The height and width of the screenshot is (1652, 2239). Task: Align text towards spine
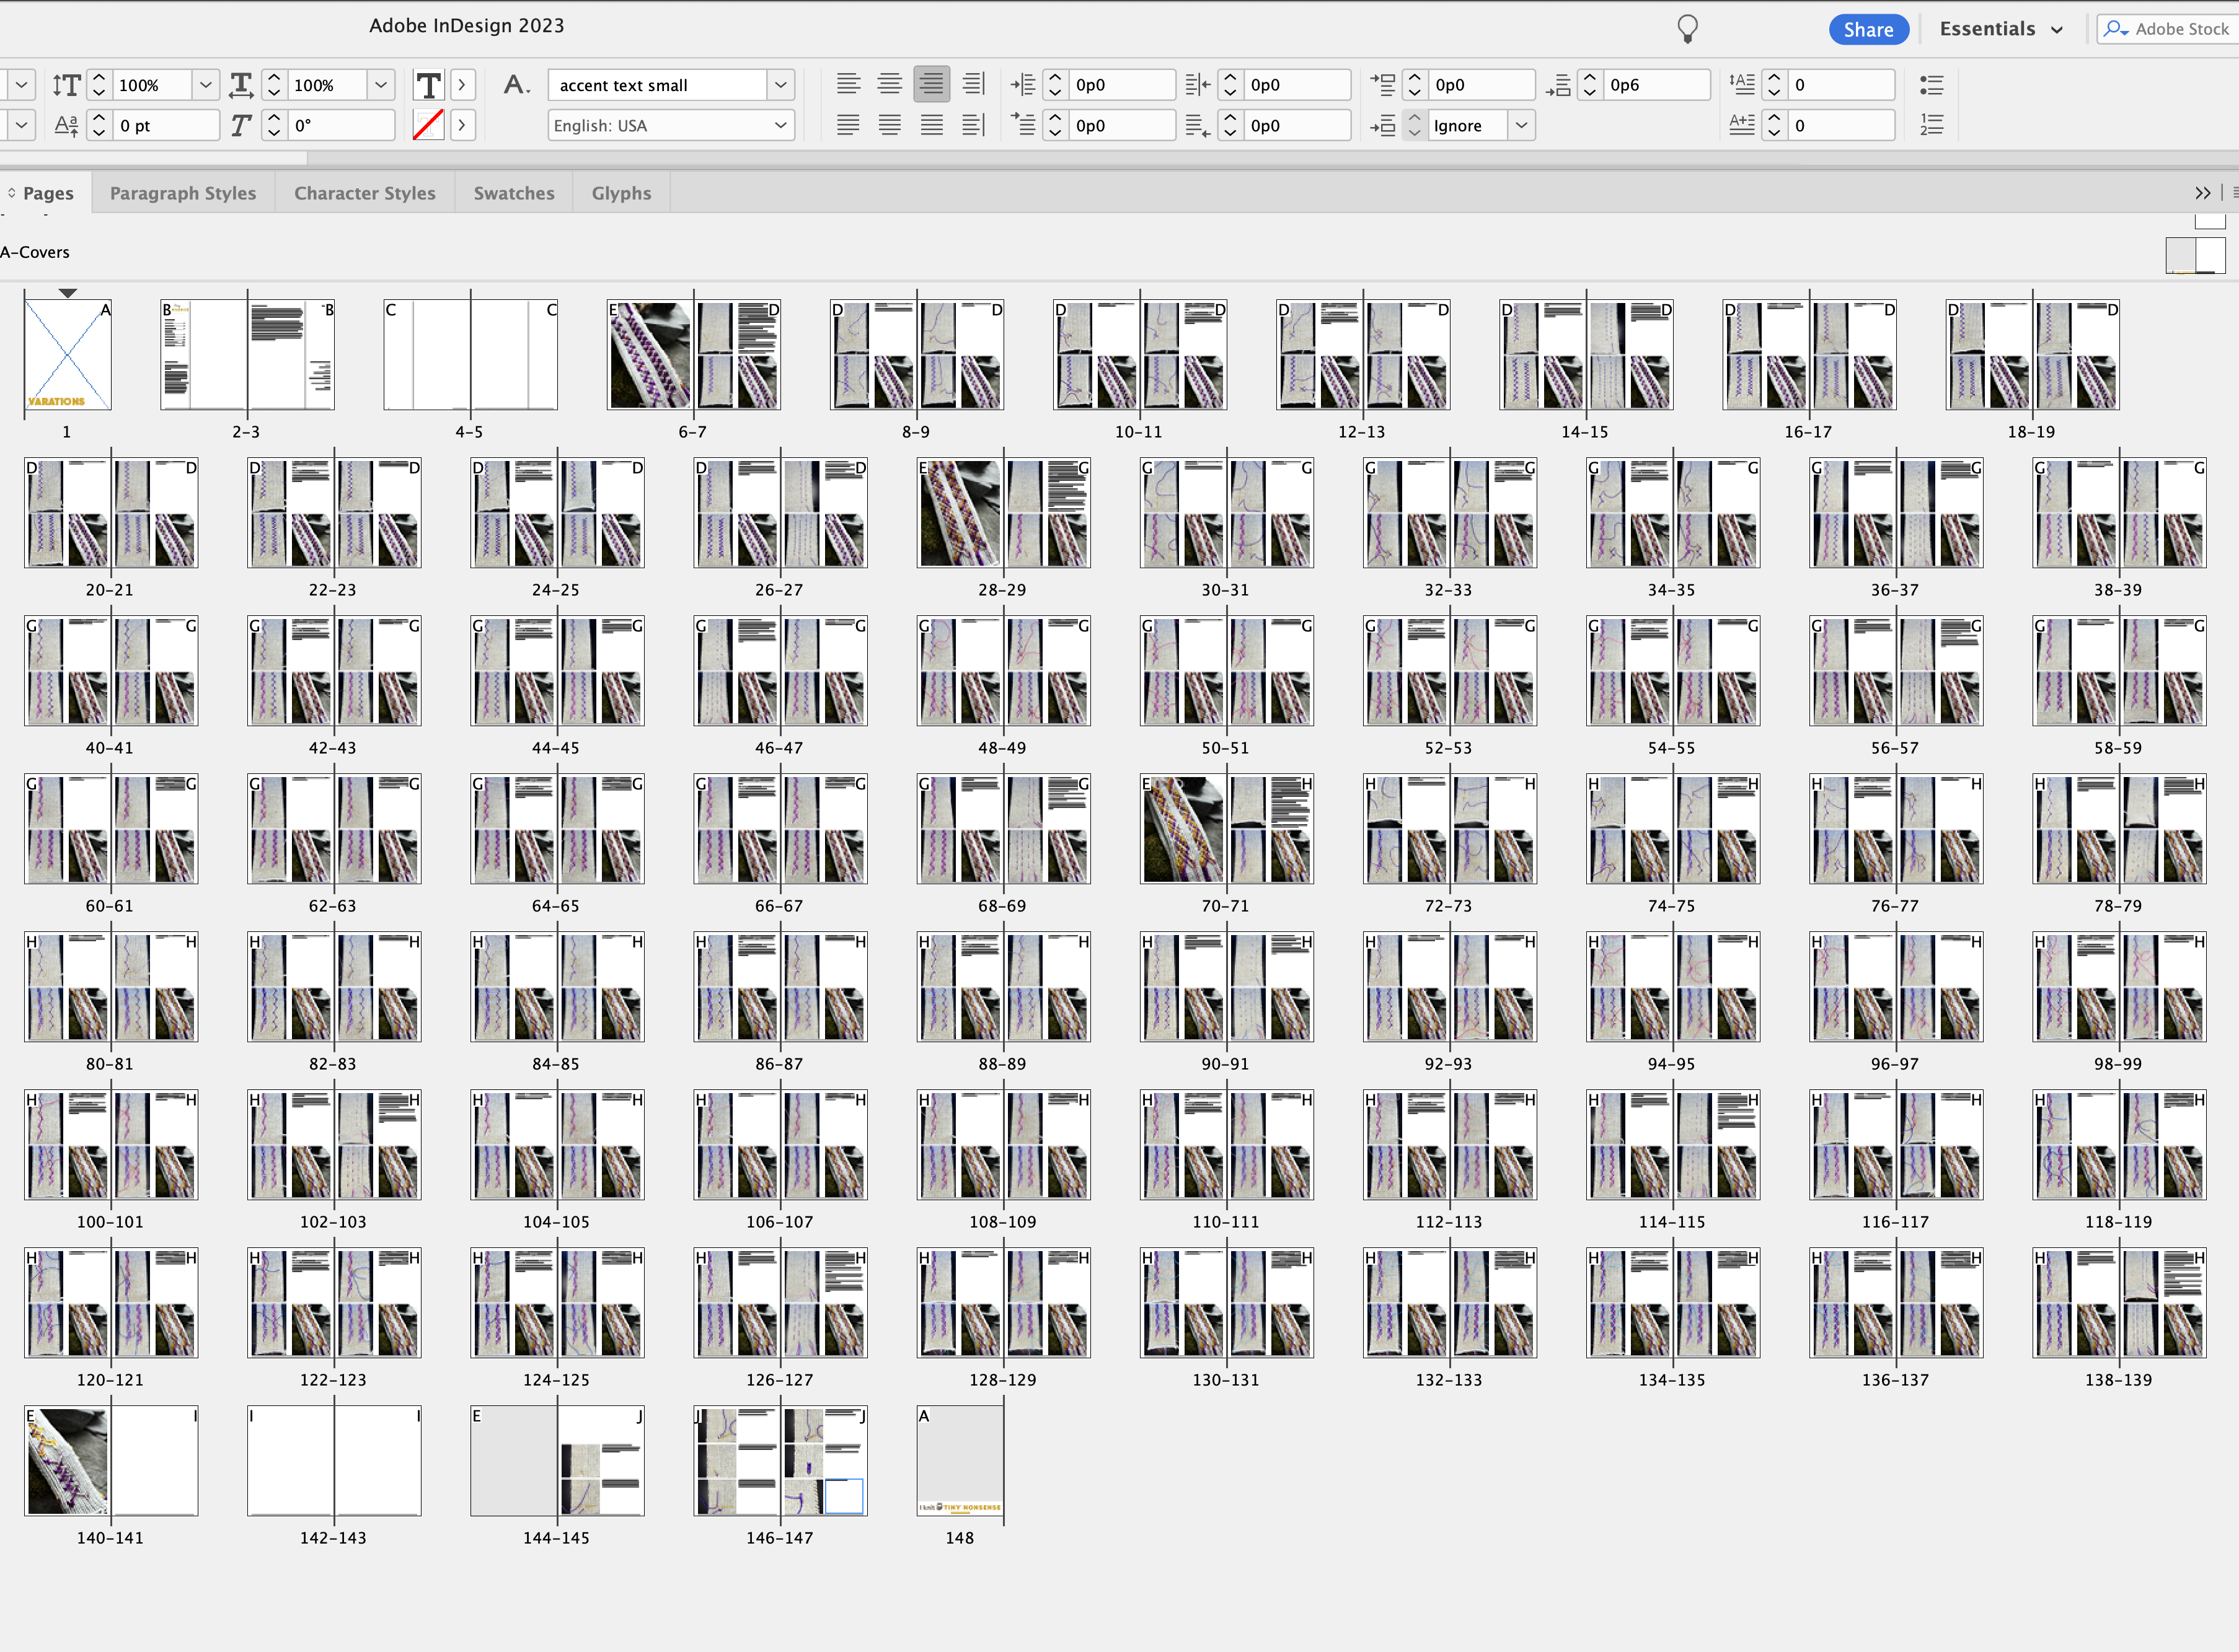tap(973, 84)
